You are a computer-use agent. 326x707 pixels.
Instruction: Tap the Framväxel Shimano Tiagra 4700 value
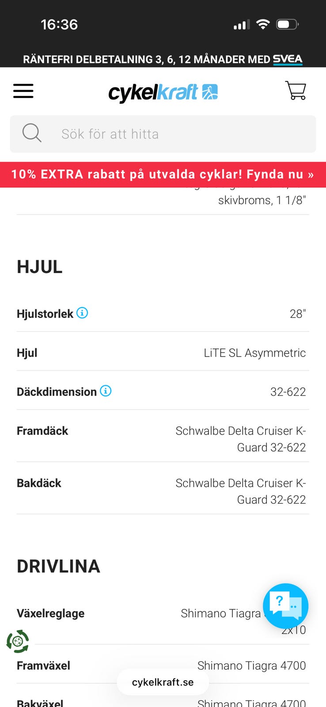(x=251, y=665)
